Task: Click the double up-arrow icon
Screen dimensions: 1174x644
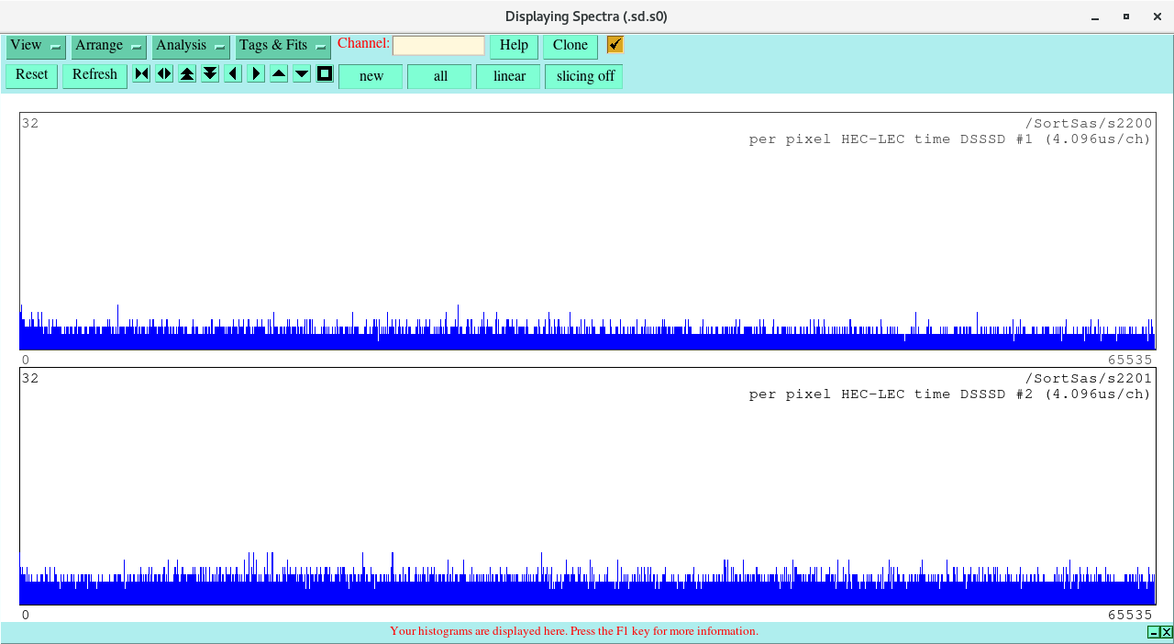Action: click(x=187, y=74)
